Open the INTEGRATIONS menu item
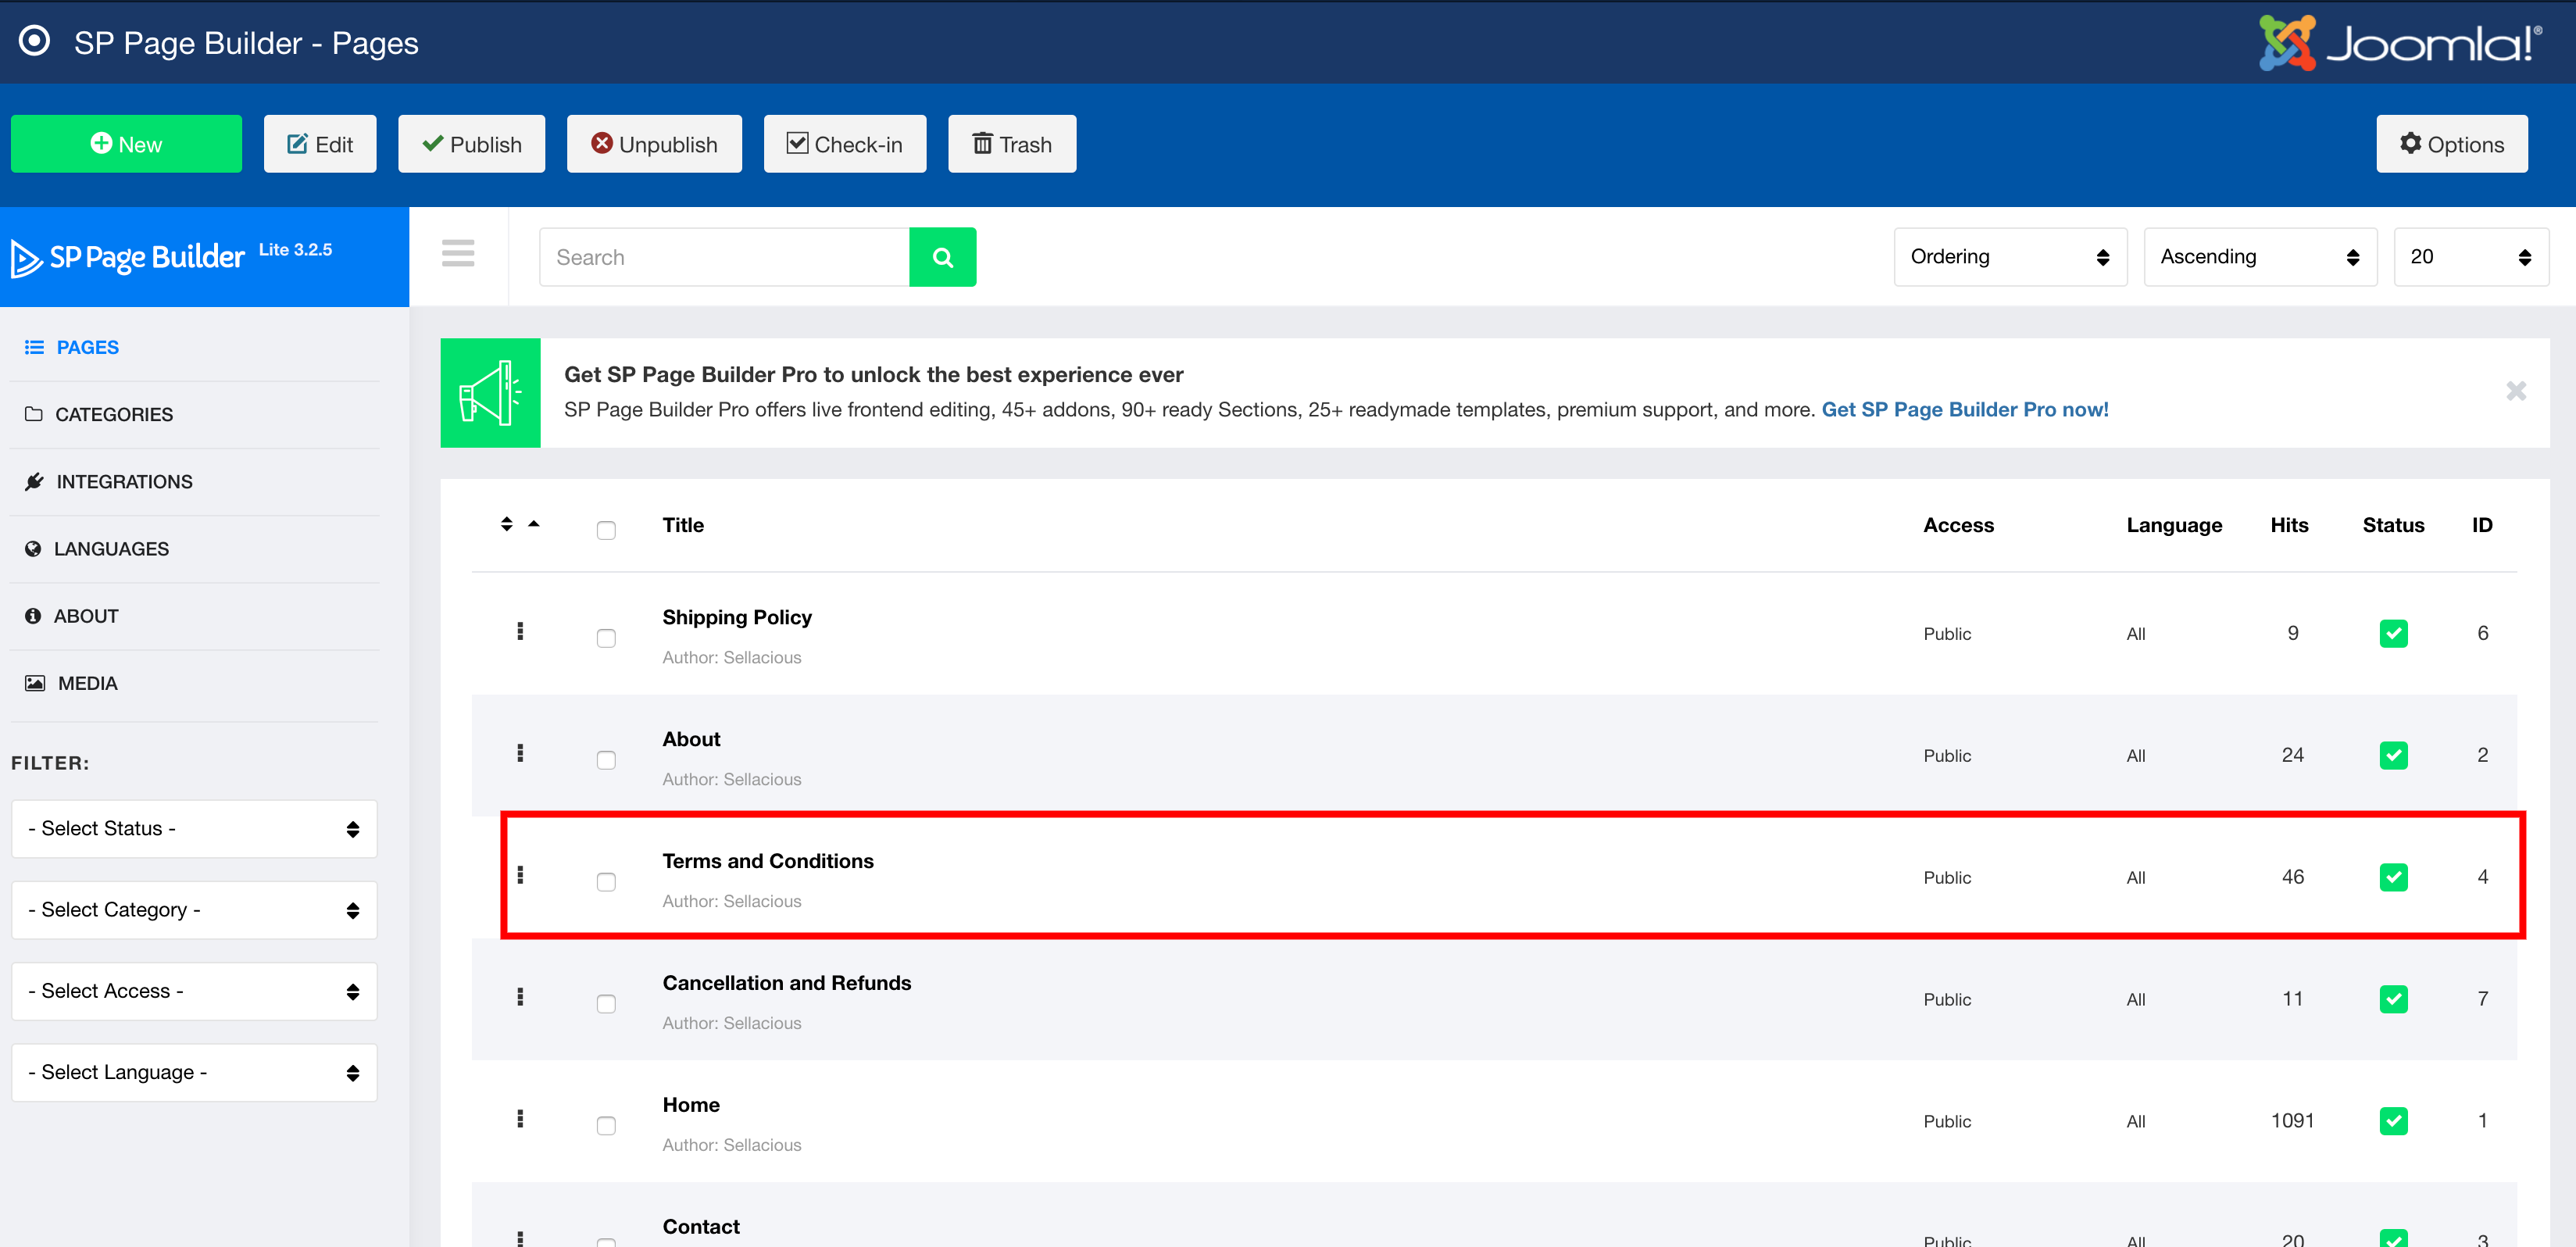The height and width of the screenshot is (1247, 2576). click(125, 480)
